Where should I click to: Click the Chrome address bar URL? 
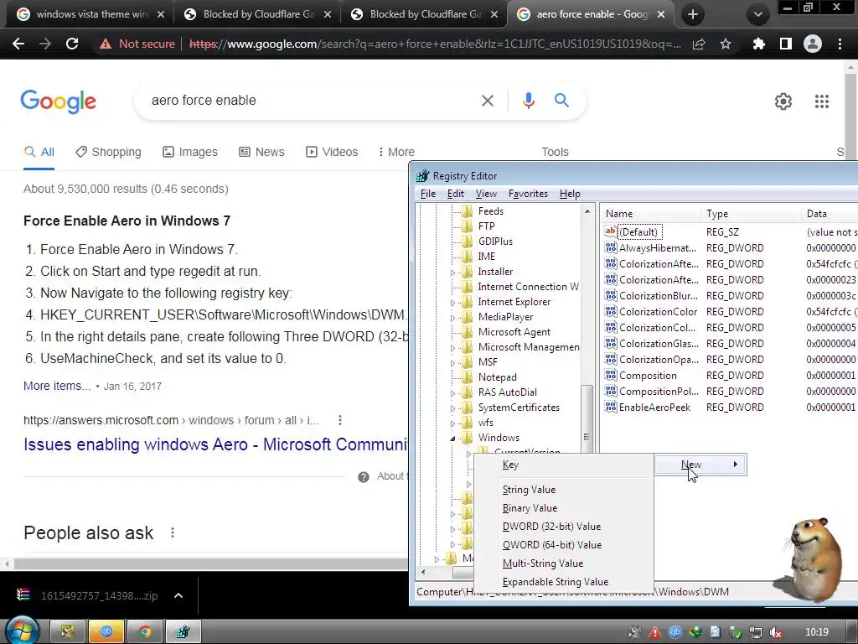(435, 44)
